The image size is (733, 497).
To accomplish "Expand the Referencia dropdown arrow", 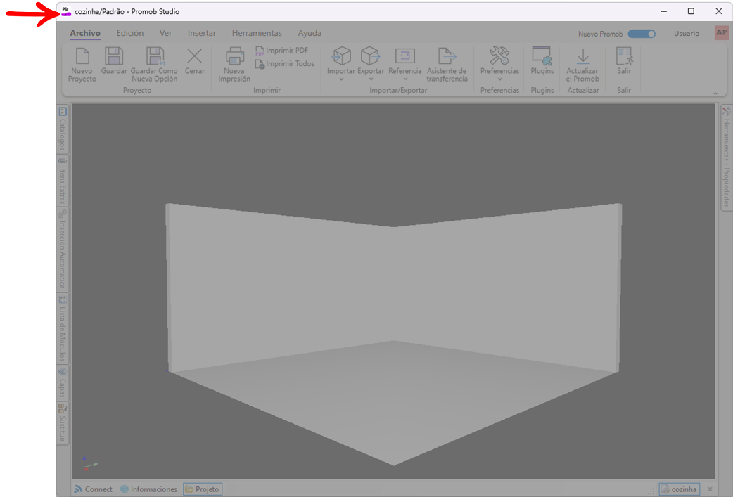I will 404,79.
